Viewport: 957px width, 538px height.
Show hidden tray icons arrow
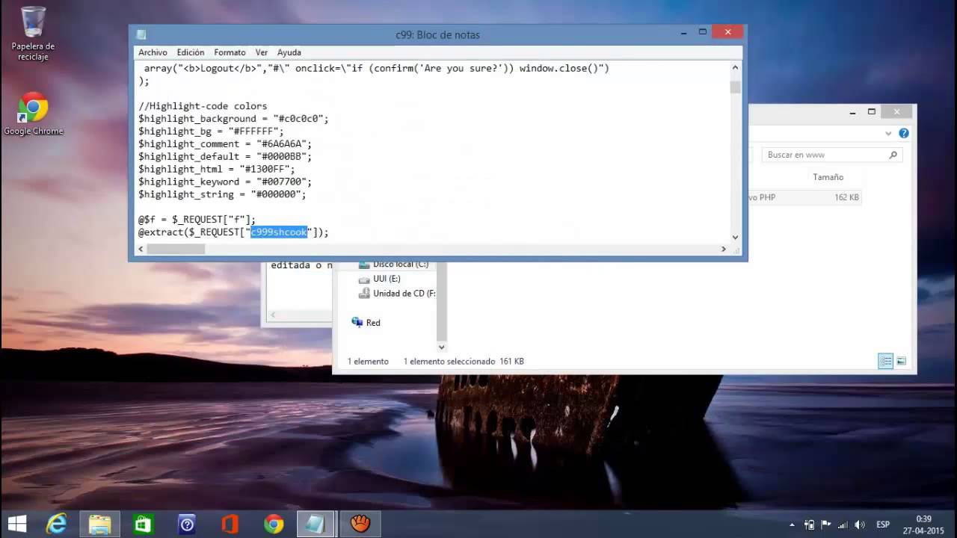792,525
